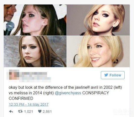Click the Follow button
Viewport: 134px width, 117px height.
coord(113,75)
